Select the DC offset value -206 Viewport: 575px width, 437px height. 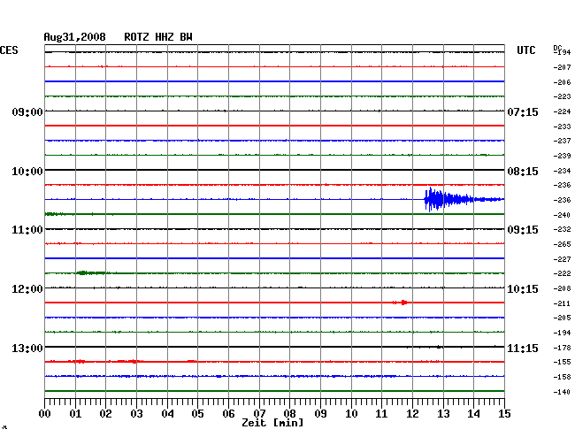(x=562, y=82)
